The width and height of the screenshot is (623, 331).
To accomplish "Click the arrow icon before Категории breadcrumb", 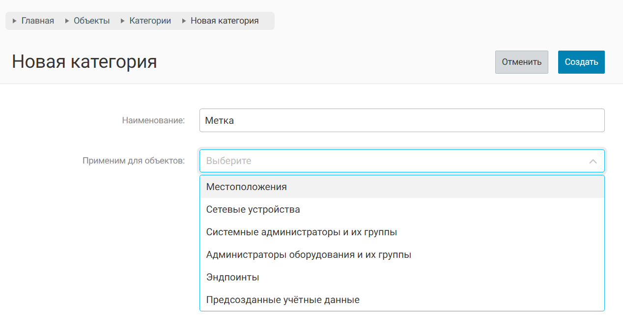I will [x=123, y=21].
